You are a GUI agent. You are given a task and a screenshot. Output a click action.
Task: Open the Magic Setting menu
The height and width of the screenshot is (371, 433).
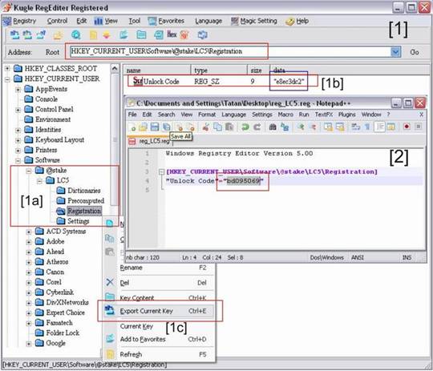coord(254,21)
